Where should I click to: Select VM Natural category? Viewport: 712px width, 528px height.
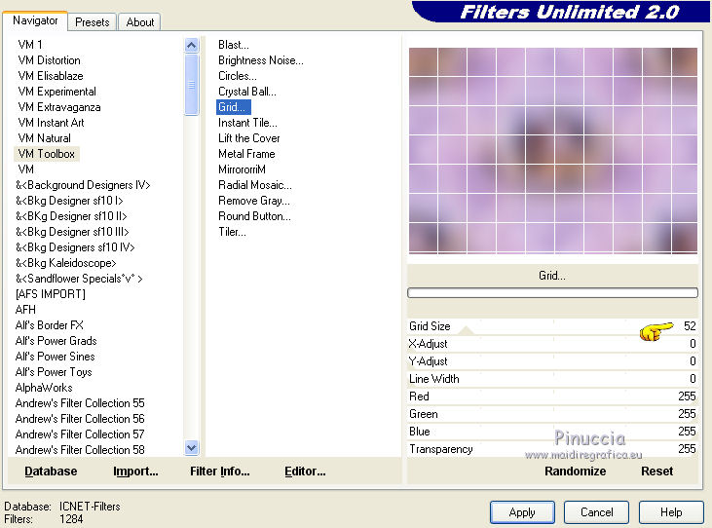(44, 138)
